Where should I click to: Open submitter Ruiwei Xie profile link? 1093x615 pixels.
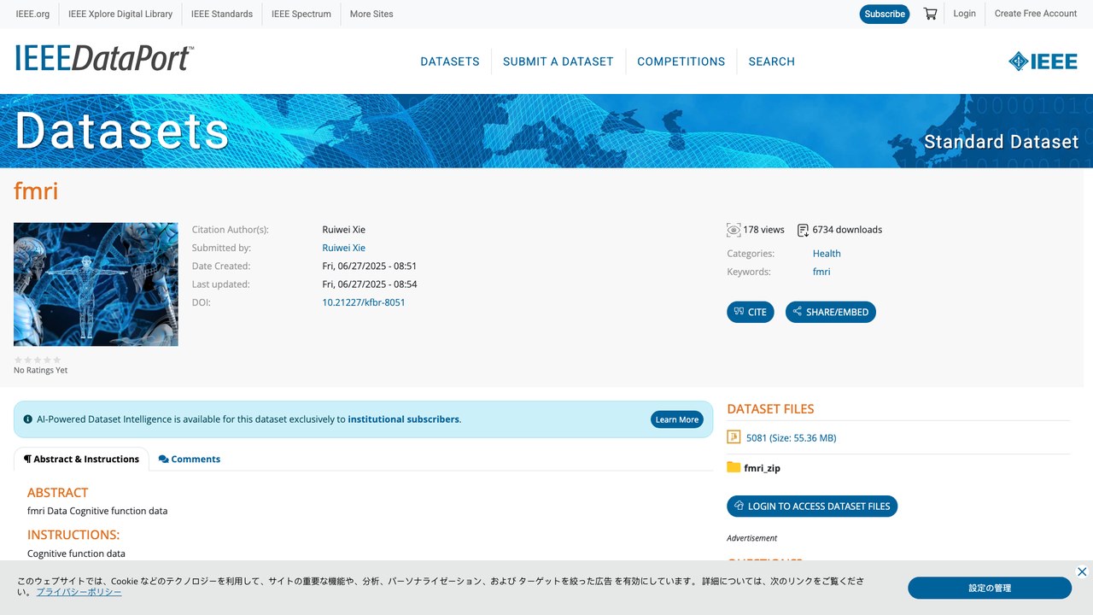pyautogui.click(x=343, y=248)
